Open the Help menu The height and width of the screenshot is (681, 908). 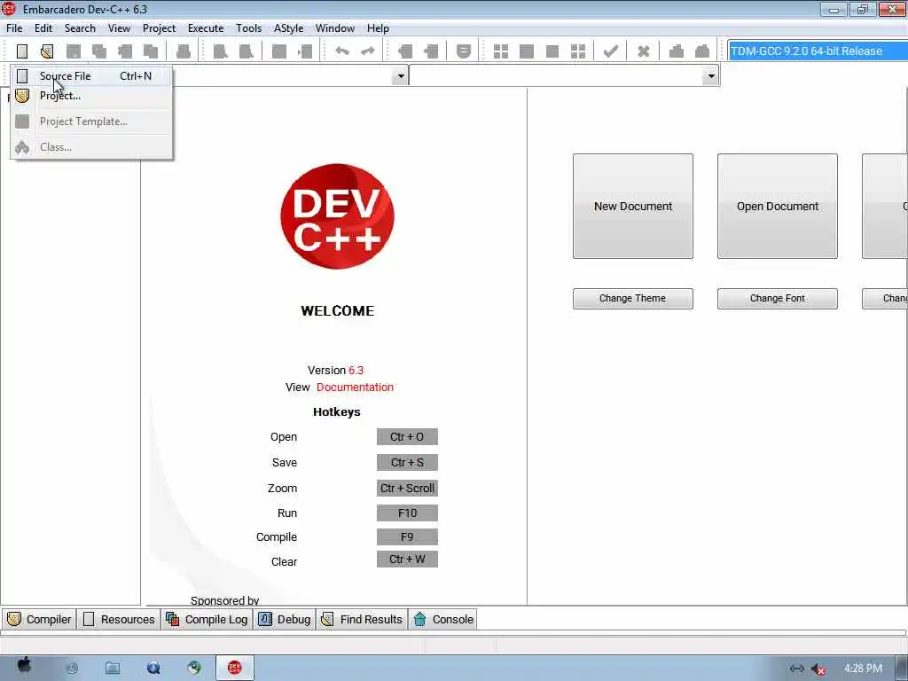click(x=378, y=28)
